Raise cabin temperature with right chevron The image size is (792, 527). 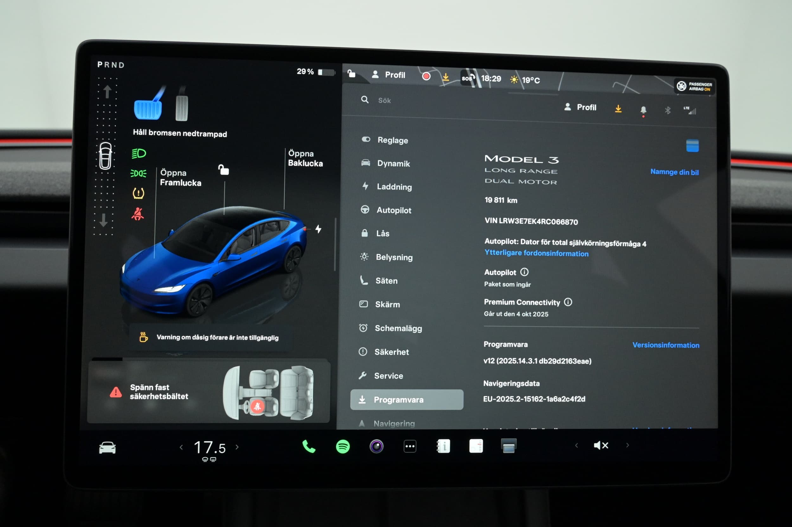237,447
